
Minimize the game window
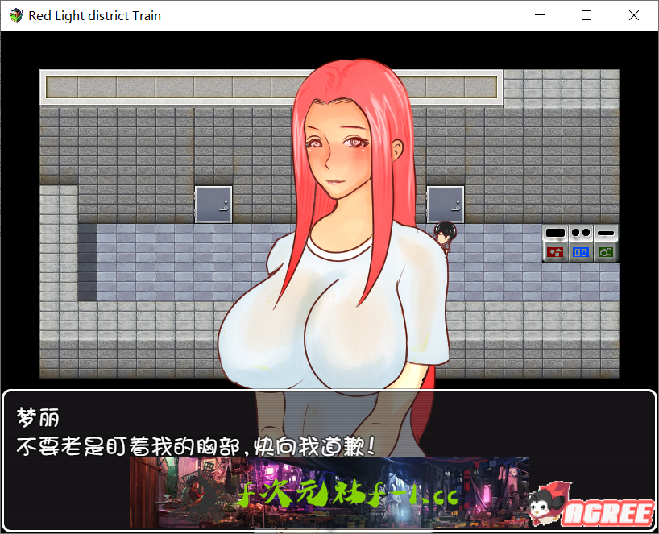click(x=541, y=15)
